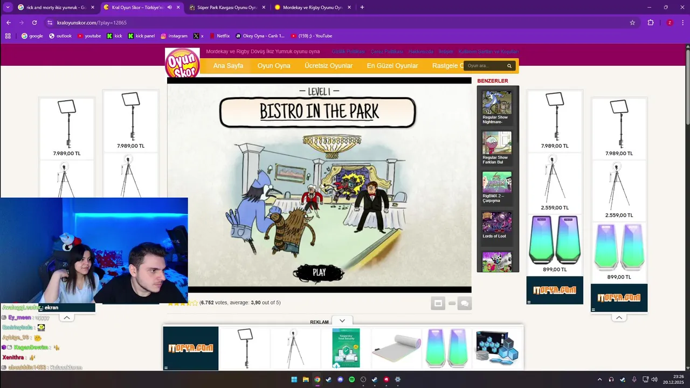
Task: Mute the Kral Oyun Skor tab audio
Action: click(x=169, y=8)
